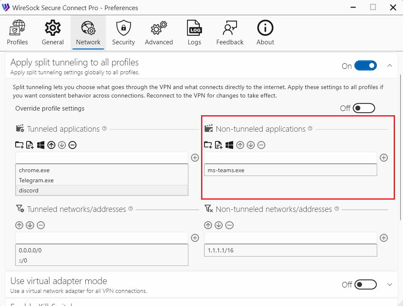Collapse the Apply split tunneling section
Image resolution: width=403 pixels, height=306 pixels.
tap(390, 66)
